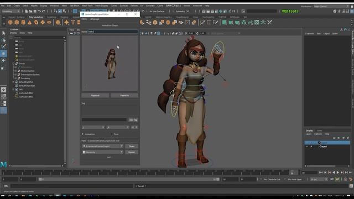
Task: Click the Multi-Cut knife shelf icon
Action: tap(203, 22)
